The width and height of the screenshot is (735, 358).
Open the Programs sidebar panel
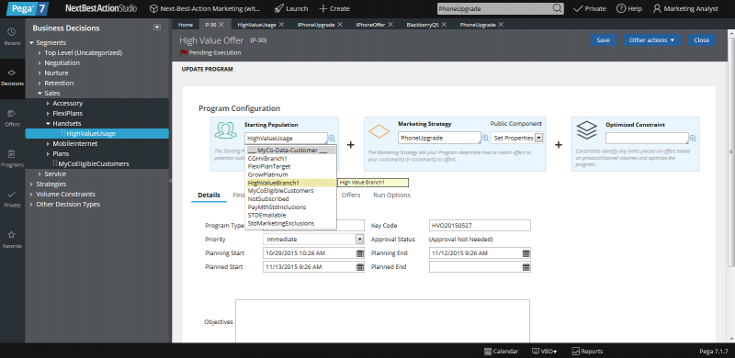[12, 159]
